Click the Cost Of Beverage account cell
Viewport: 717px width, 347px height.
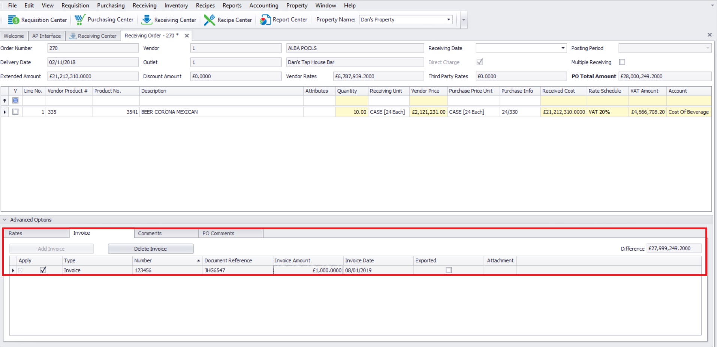click(x=689, y=112)
